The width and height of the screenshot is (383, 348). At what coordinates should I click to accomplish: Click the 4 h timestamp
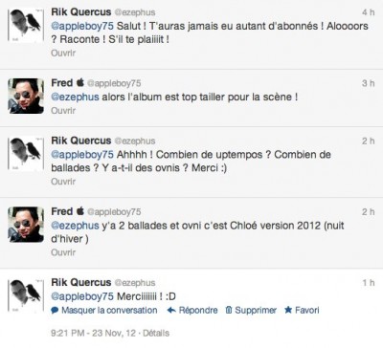pos(368,12)
